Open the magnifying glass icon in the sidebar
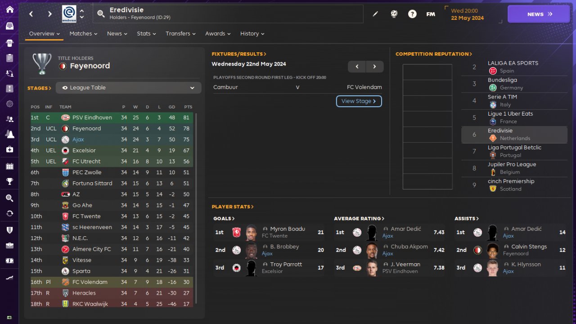The width and height of the screenshot is (576, 324). [9, 198]
